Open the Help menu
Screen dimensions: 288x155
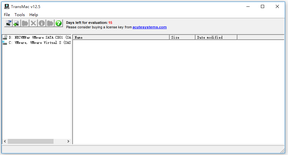pos(34,15)
